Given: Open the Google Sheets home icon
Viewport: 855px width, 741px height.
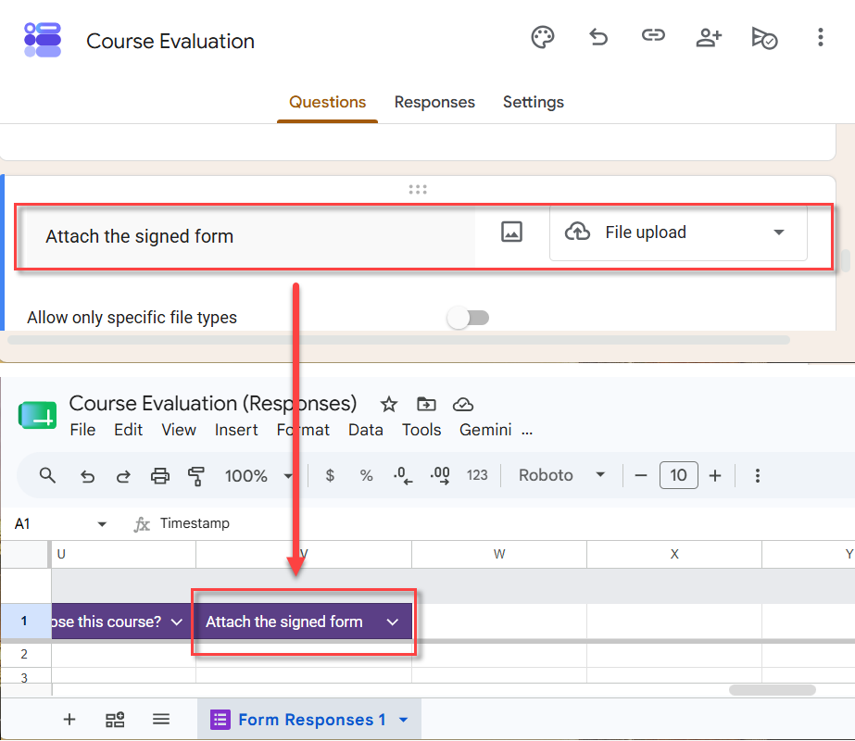Looking at the screenshot, I should (x=38, y=416).
